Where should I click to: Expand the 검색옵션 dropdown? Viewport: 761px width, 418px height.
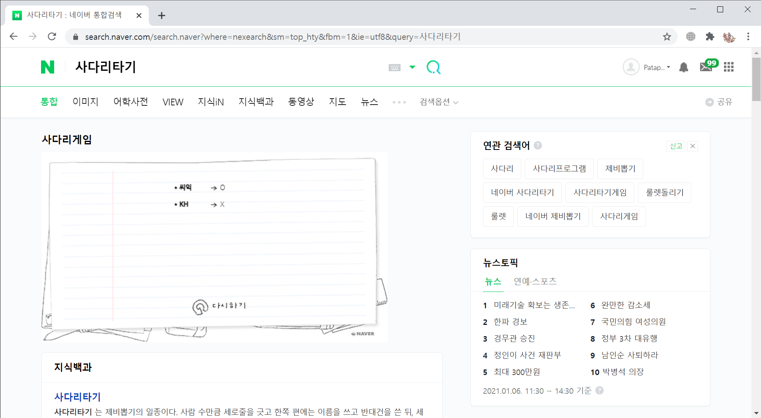439,102
